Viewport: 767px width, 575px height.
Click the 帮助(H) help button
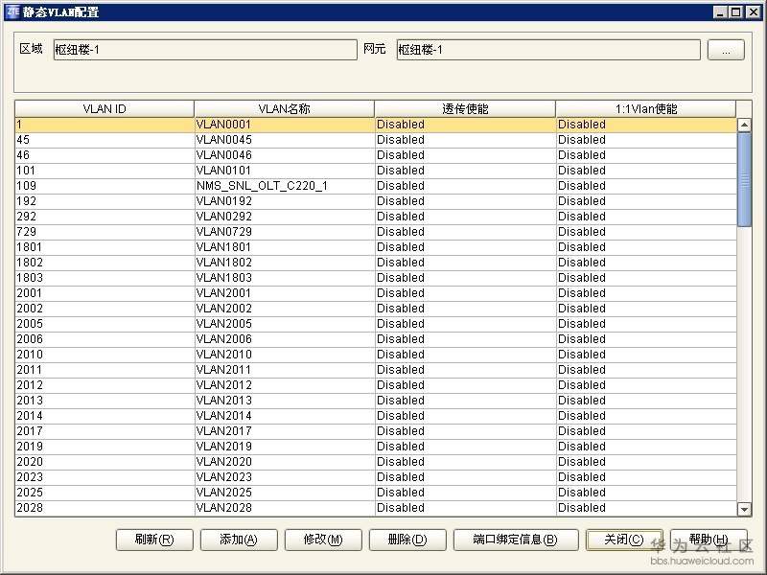(x=709, y=540)
